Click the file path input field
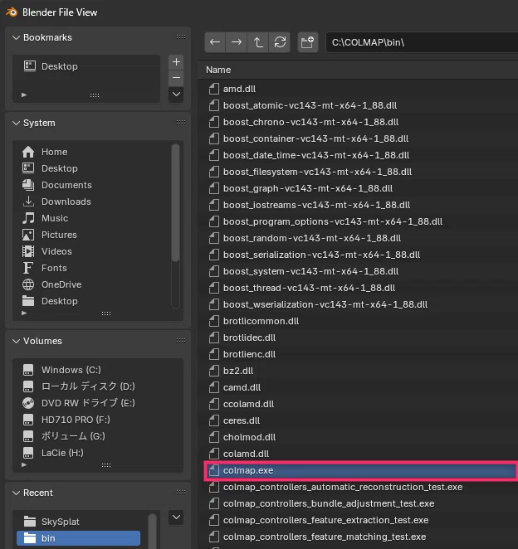The height and width of the screenshot is (549, 518). point(422,42)
